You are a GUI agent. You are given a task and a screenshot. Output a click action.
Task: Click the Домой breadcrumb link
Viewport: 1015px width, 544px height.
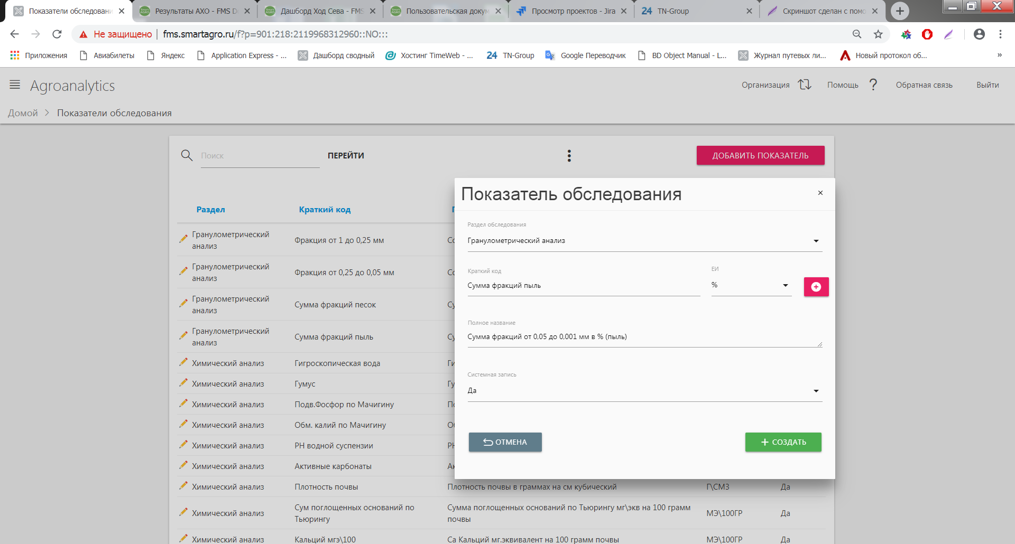click(23, 113)
